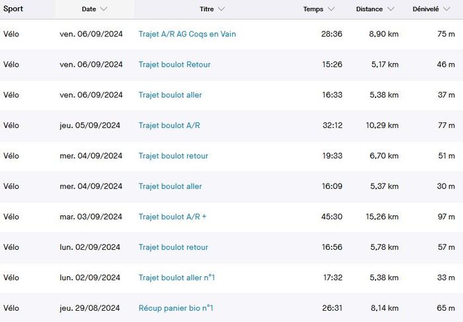The height and width of the screenshot is (322, 463).
Task: Click the Sport column header
Action: [x=13, y=9]
